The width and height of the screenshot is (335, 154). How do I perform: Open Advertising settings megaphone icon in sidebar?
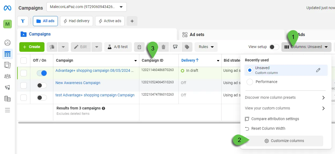[x=8, y=87]
